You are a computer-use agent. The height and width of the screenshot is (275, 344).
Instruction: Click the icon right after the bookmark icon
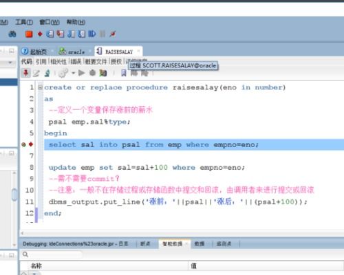pyautogui.click(x=134, y=73)
